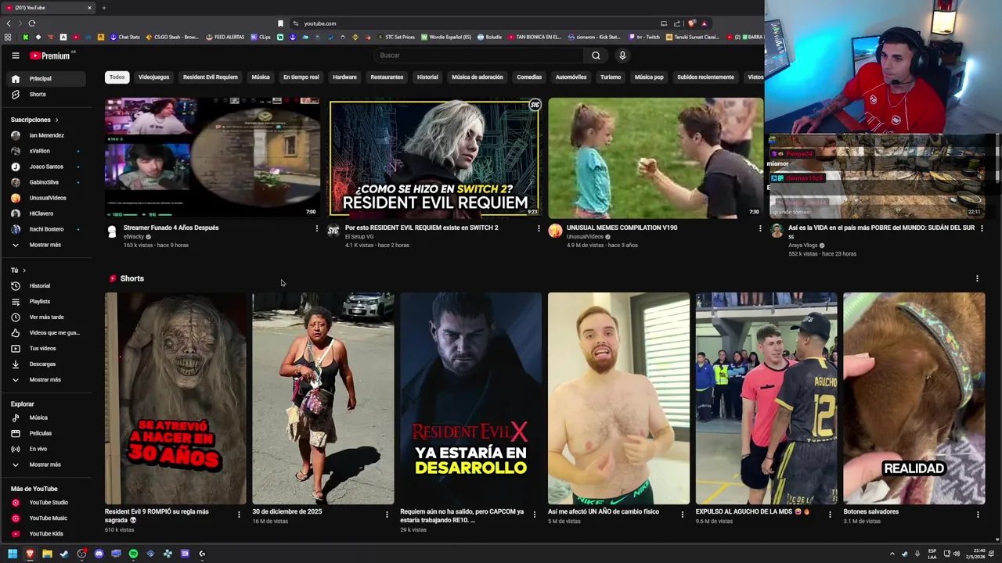Open Resident Evil X desarrollo short thumbnail

[470, 399]
